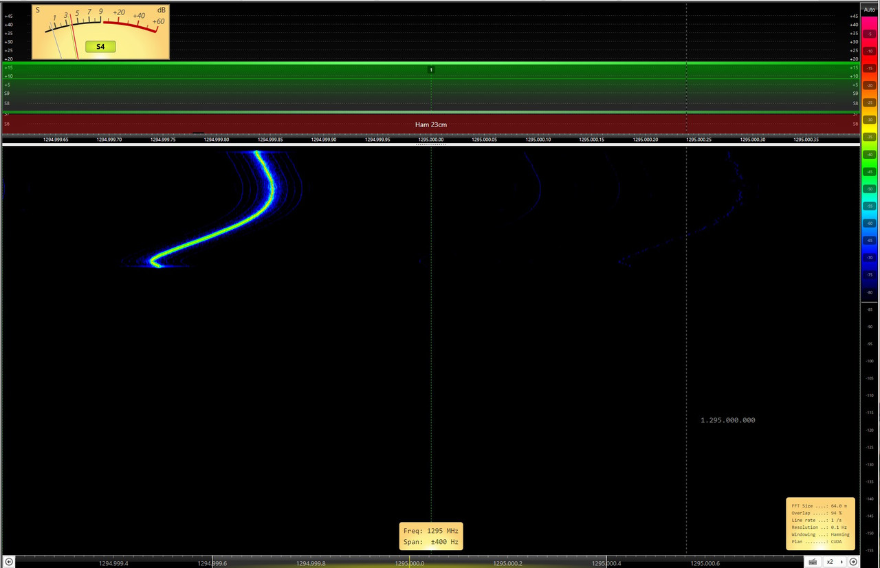Image resolution: width=880 pixels, height=568 pixels.
Task: Click 1295.000.6 on the bottom frequency bar
Action: point(705,563)
